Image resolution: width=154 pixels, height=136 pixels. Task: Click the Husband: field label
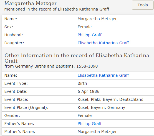pyautogui.click(x=14, y=35)
